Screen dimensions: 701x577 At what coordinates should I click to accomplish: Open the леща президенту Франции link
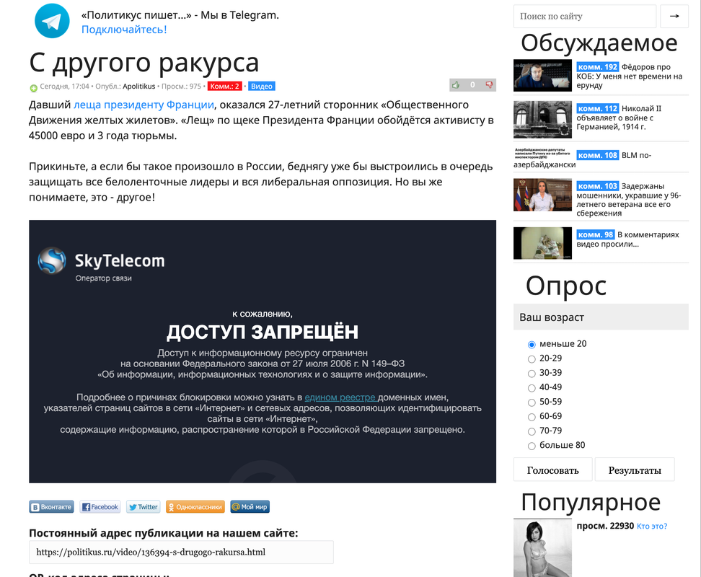coord(144,105)
